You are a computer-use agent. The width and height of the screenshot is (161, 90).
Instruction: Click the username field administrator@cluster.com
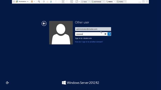(93, 29)
